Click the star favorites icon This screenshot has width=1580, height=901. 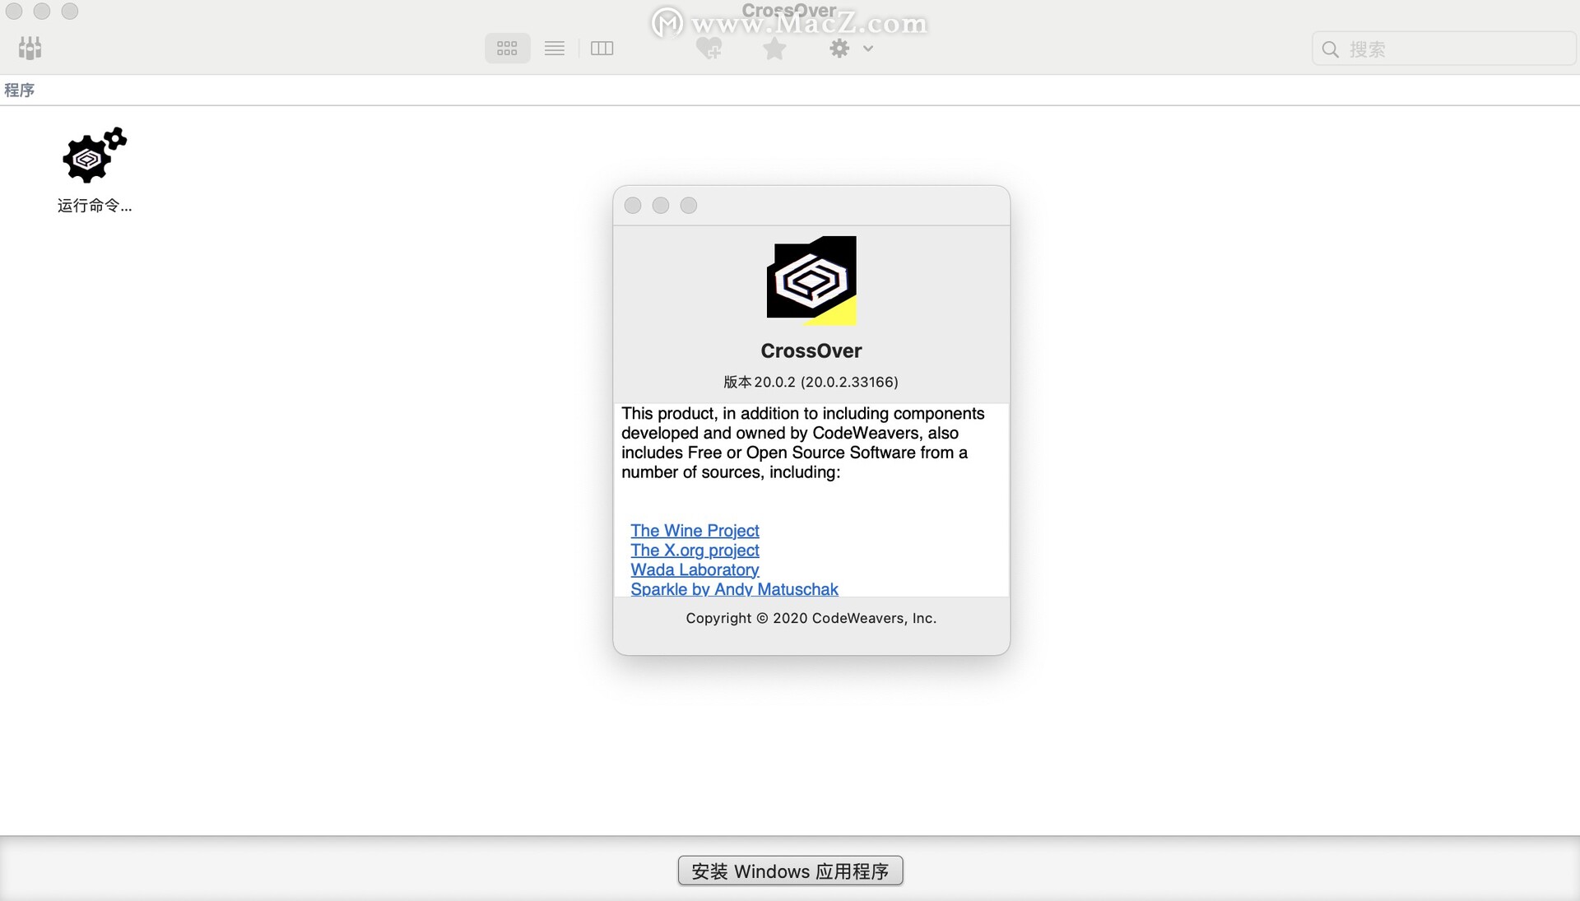pyautogui.click(x=774, y=49)
